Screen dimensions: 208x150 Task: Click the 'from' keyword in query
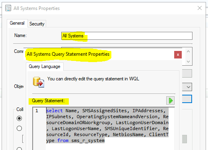pos(63,140)
